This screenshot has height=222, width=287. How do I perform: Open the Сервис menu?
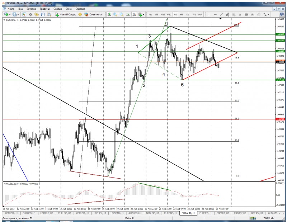[57, 8]
